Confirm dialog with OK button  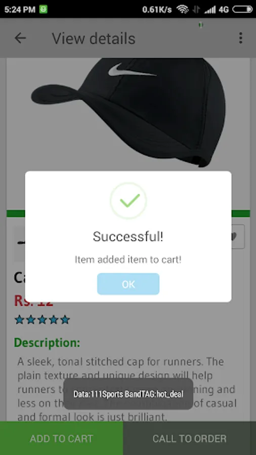tap(129, 284)
